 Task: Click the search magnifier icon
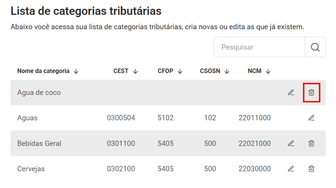pos(315,47)
